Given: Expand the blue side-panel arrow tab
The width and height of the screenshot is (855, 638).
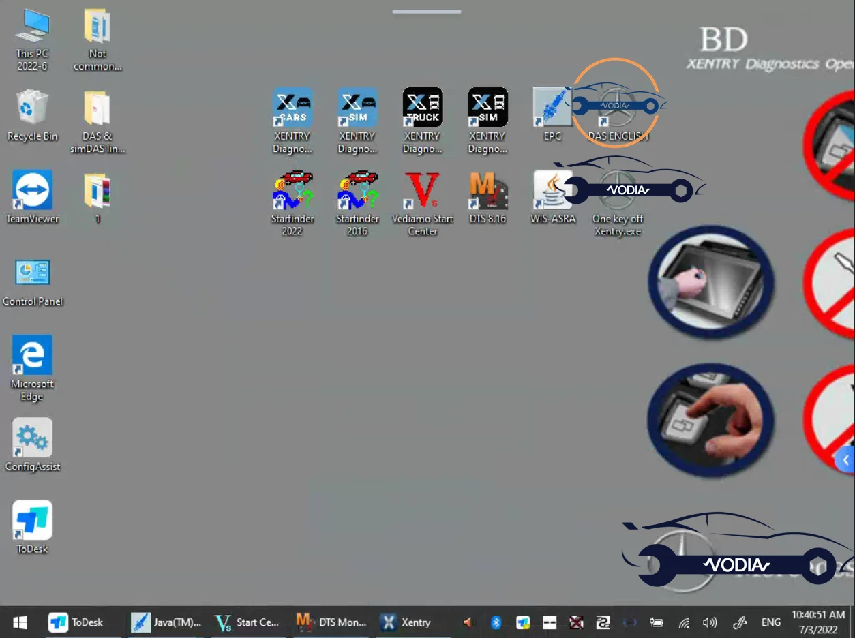Looking at the screenshot, I should click(845, 460).
